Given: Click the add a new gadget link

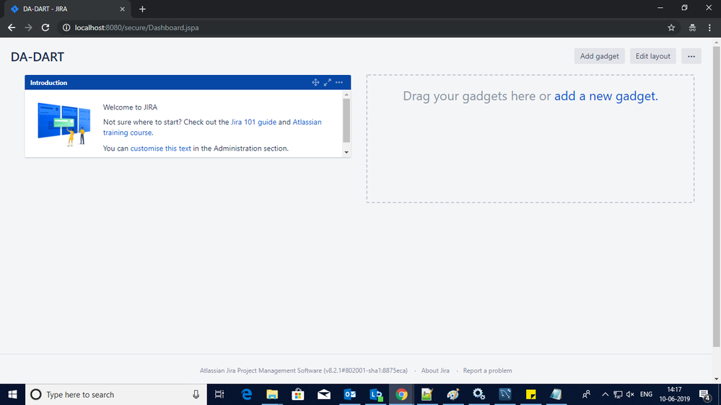Looking at the screenshot, I should point(606,96).
